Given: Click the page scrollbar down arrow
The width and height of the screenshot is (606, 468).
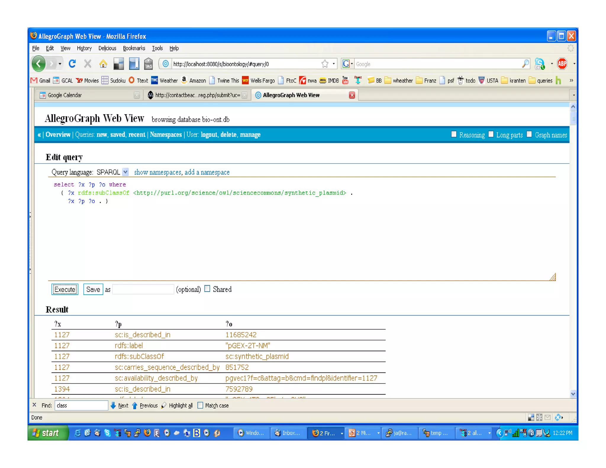Looking at the screenshot, I should [573, 394].
